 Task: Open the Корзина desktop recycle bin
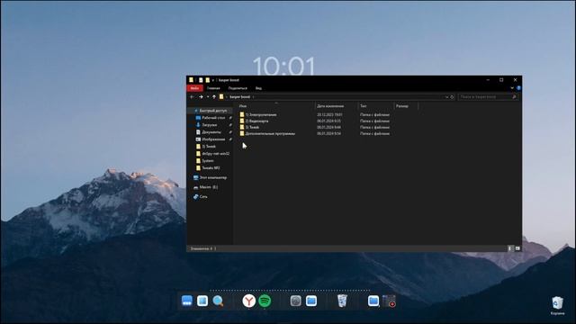tap(557, 306)
